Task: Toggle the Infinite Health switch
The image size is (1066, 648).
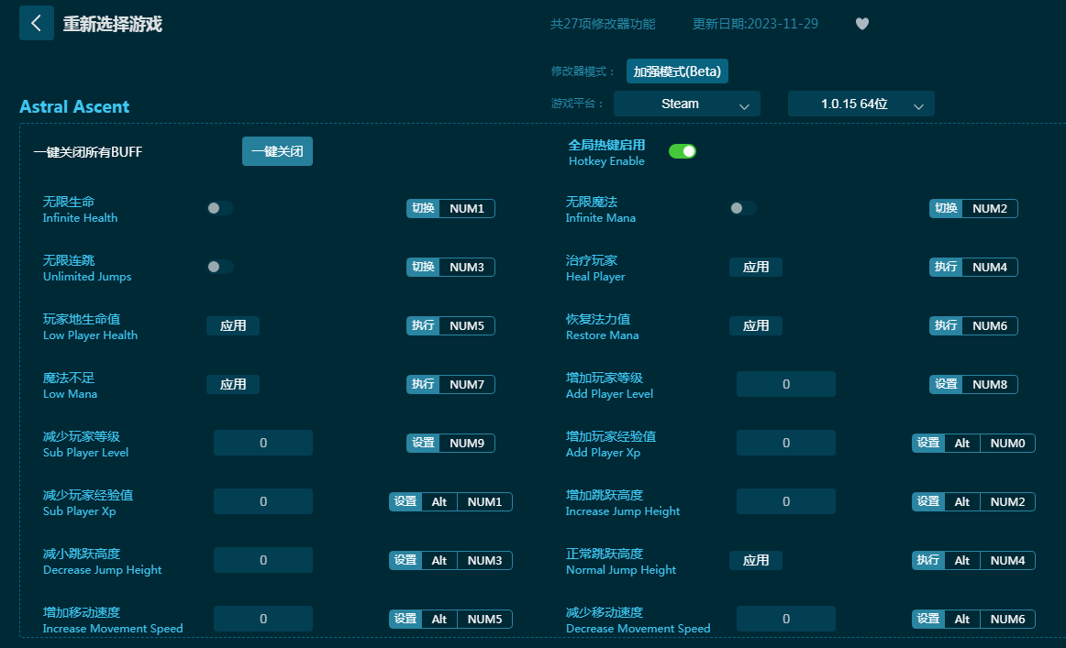Action: pos(220,208)
